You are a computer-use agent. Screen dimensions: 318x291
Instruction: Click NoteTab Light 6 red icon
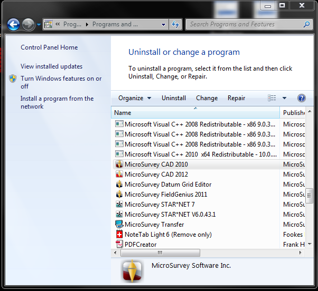tap(119, 235)
